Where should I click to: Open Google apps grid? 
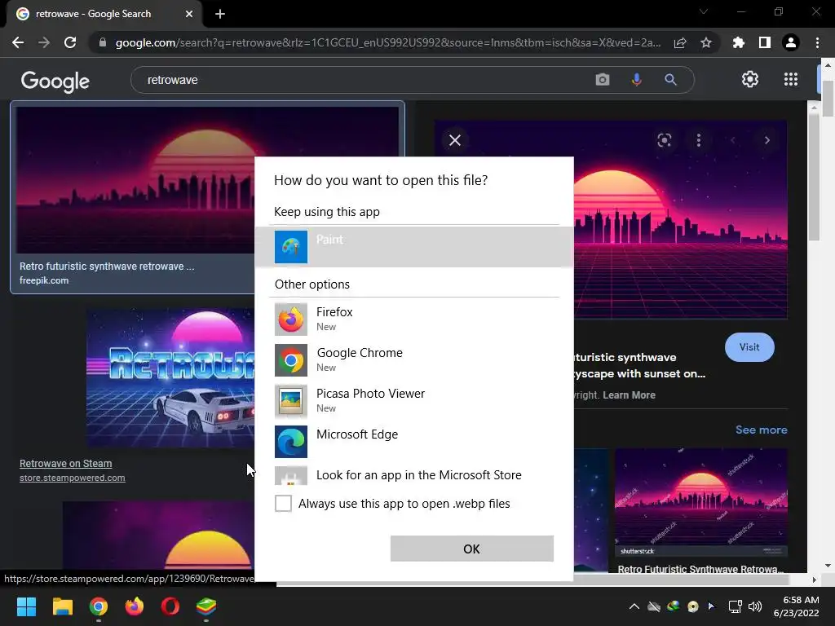point(791,79)
